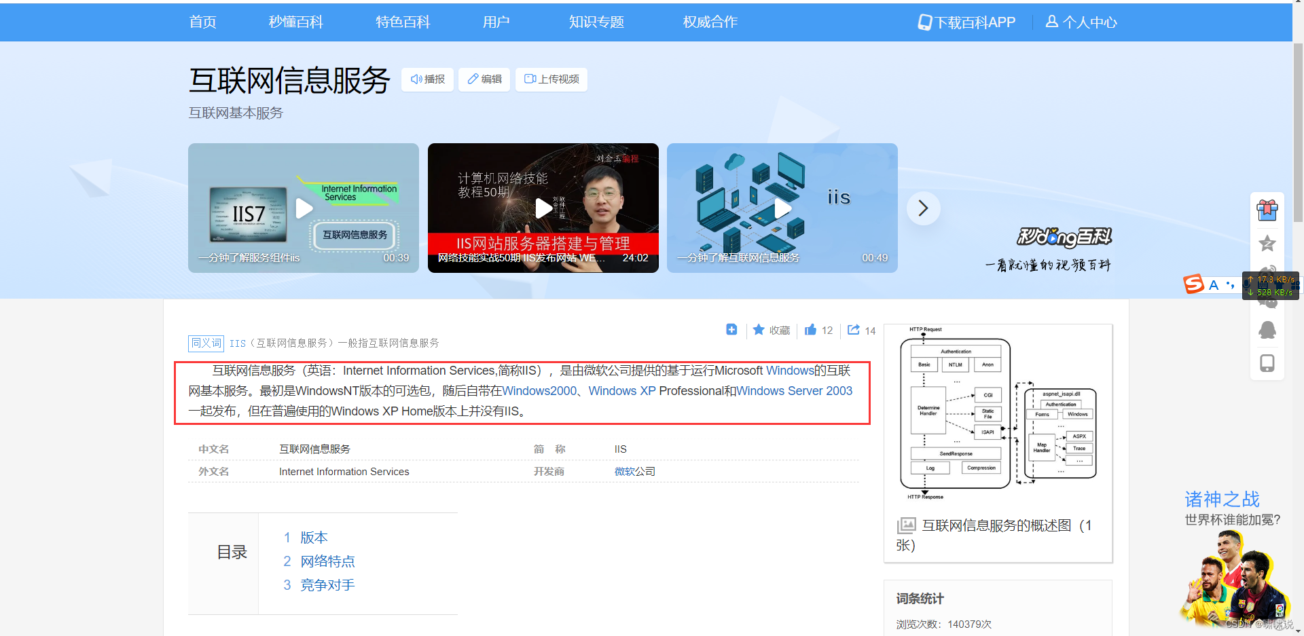This screenshot has width=1304, height=636.
Task: Open the Windows2000 link
Action: (x=539, y=391)
